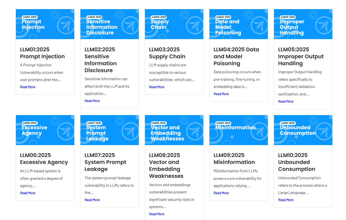Select the Data and Model Poisoning banner
Image resolution: width=346 pixels, height=220 pixels.
(x=239, y=24)
